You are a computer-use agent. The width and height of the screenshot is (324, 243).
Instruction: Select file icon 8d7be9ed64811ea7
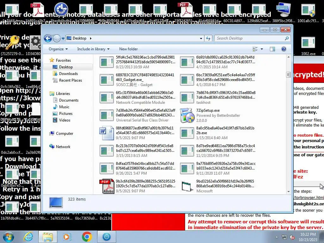point(187,151)
